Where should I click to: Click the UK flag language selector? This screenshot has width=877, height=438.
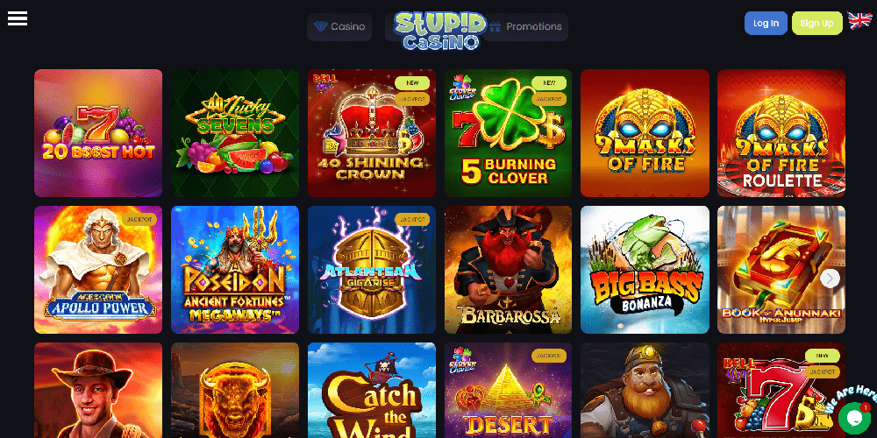click(x=859, y=21)
